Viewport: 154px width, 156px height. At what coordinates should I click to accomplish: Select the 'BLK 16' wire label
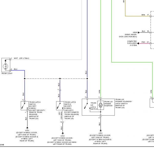click(x=145, y=31)
